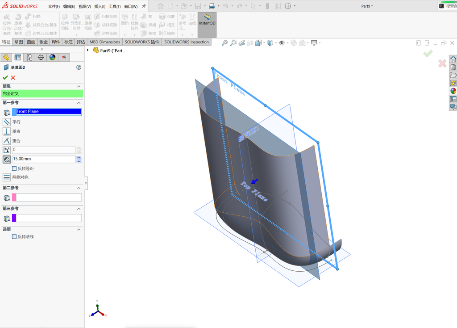
Task: Enable the 反转法线 checkbox
Action: click(x=14, y=237)
